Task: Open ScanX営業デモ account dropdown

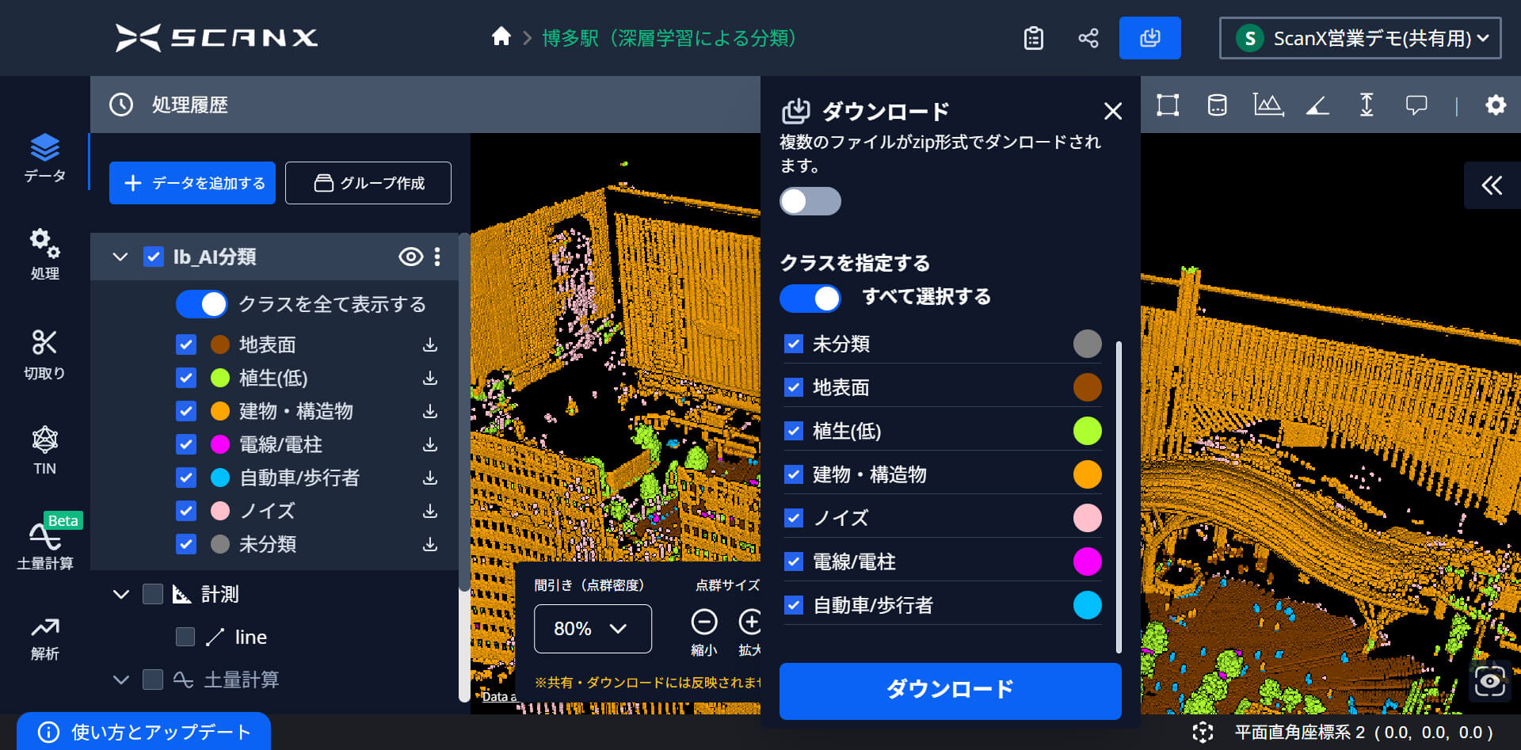Action: [x=1360, y=38]
